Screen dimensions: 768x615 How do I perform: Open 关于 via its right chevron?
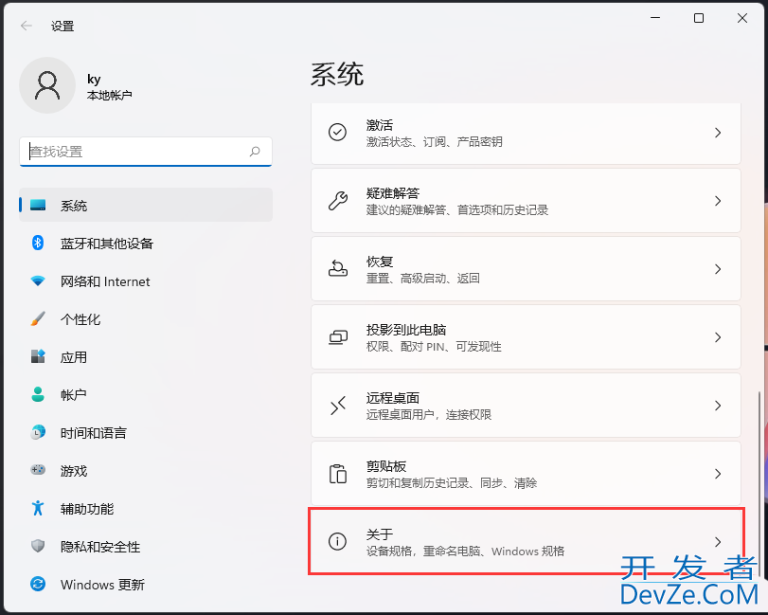pos(718,541)
